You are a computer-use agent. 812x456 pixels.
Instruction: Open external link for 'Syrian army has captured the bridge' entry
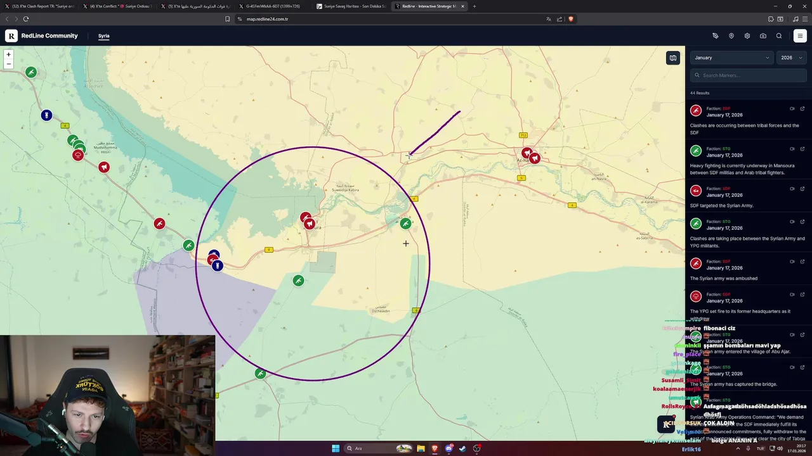[802, 367]
